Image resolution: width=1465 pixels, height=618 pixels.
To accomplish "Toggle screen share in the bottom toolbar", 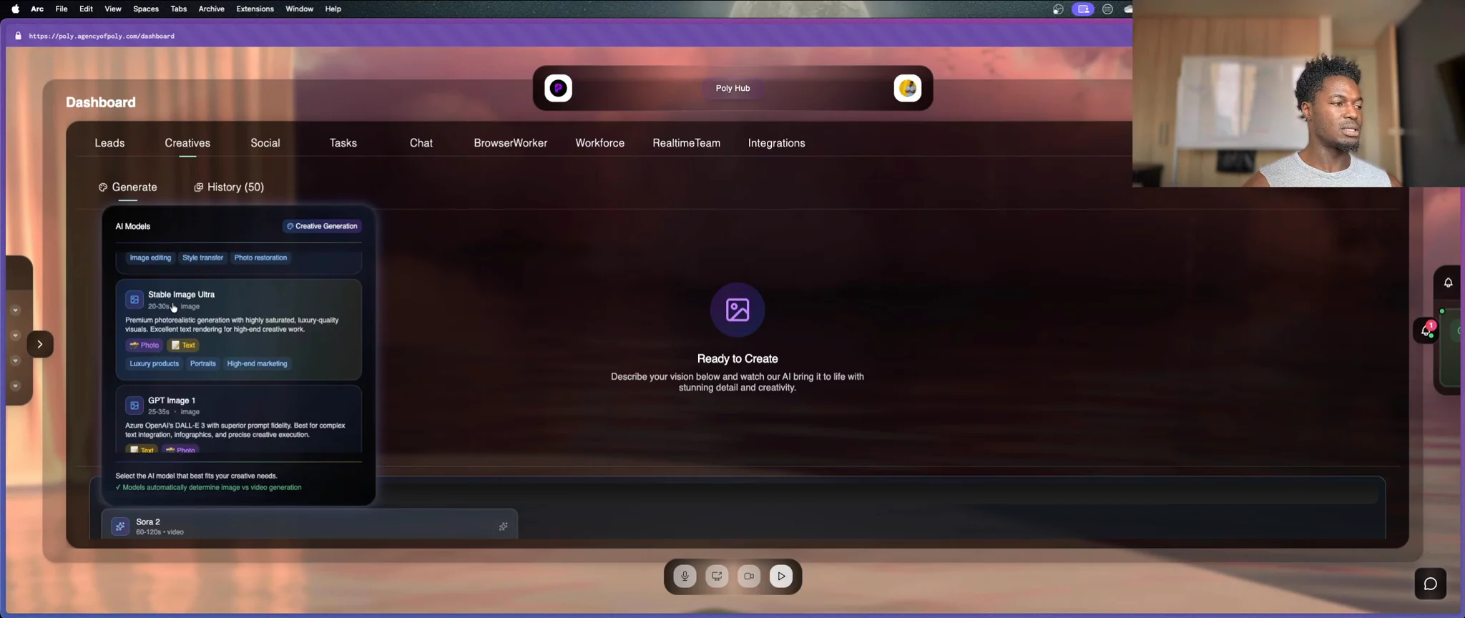I will 717,577.
